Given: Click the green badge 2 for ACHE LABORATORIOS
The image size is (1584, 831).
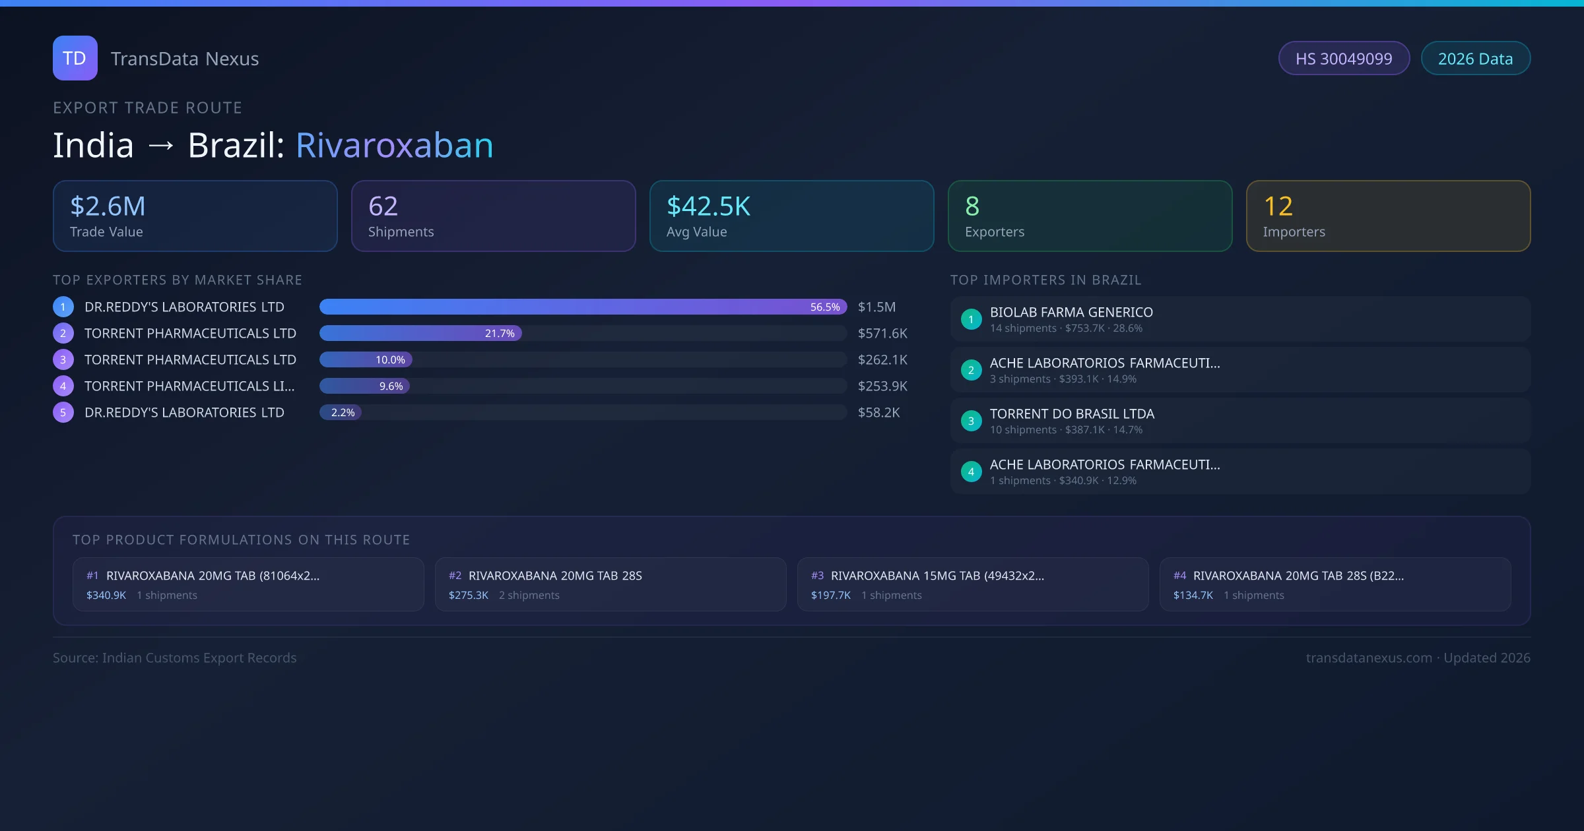Looking at the screenshot, I should pos(971,370).
